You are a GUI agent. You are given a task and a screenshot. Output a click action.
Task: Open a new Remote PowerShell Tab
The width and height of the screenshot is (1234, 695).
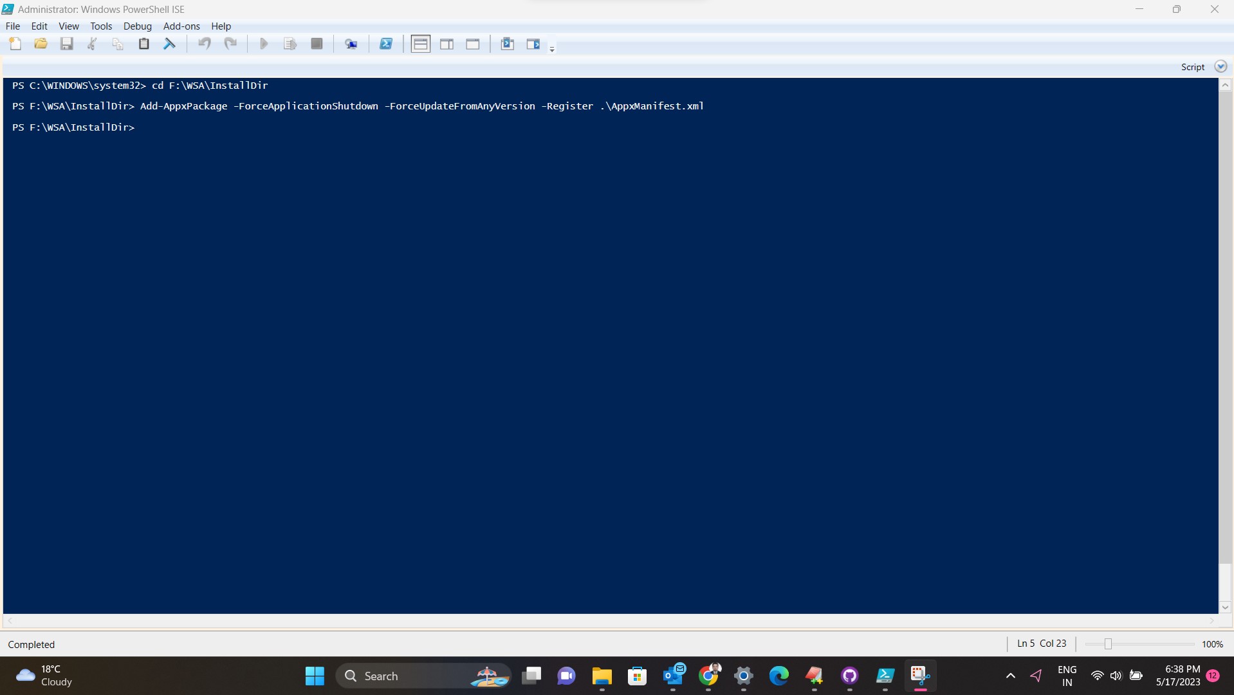[x=351, y=43]
